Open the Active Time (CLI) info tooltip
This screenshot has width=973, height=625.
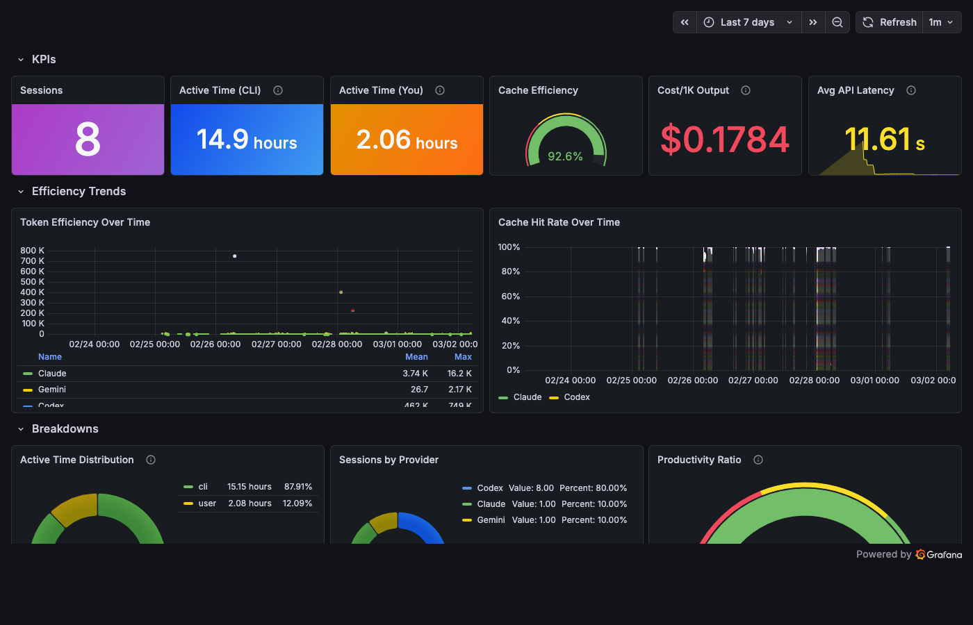pyautogui.click(x=277, y=90)
